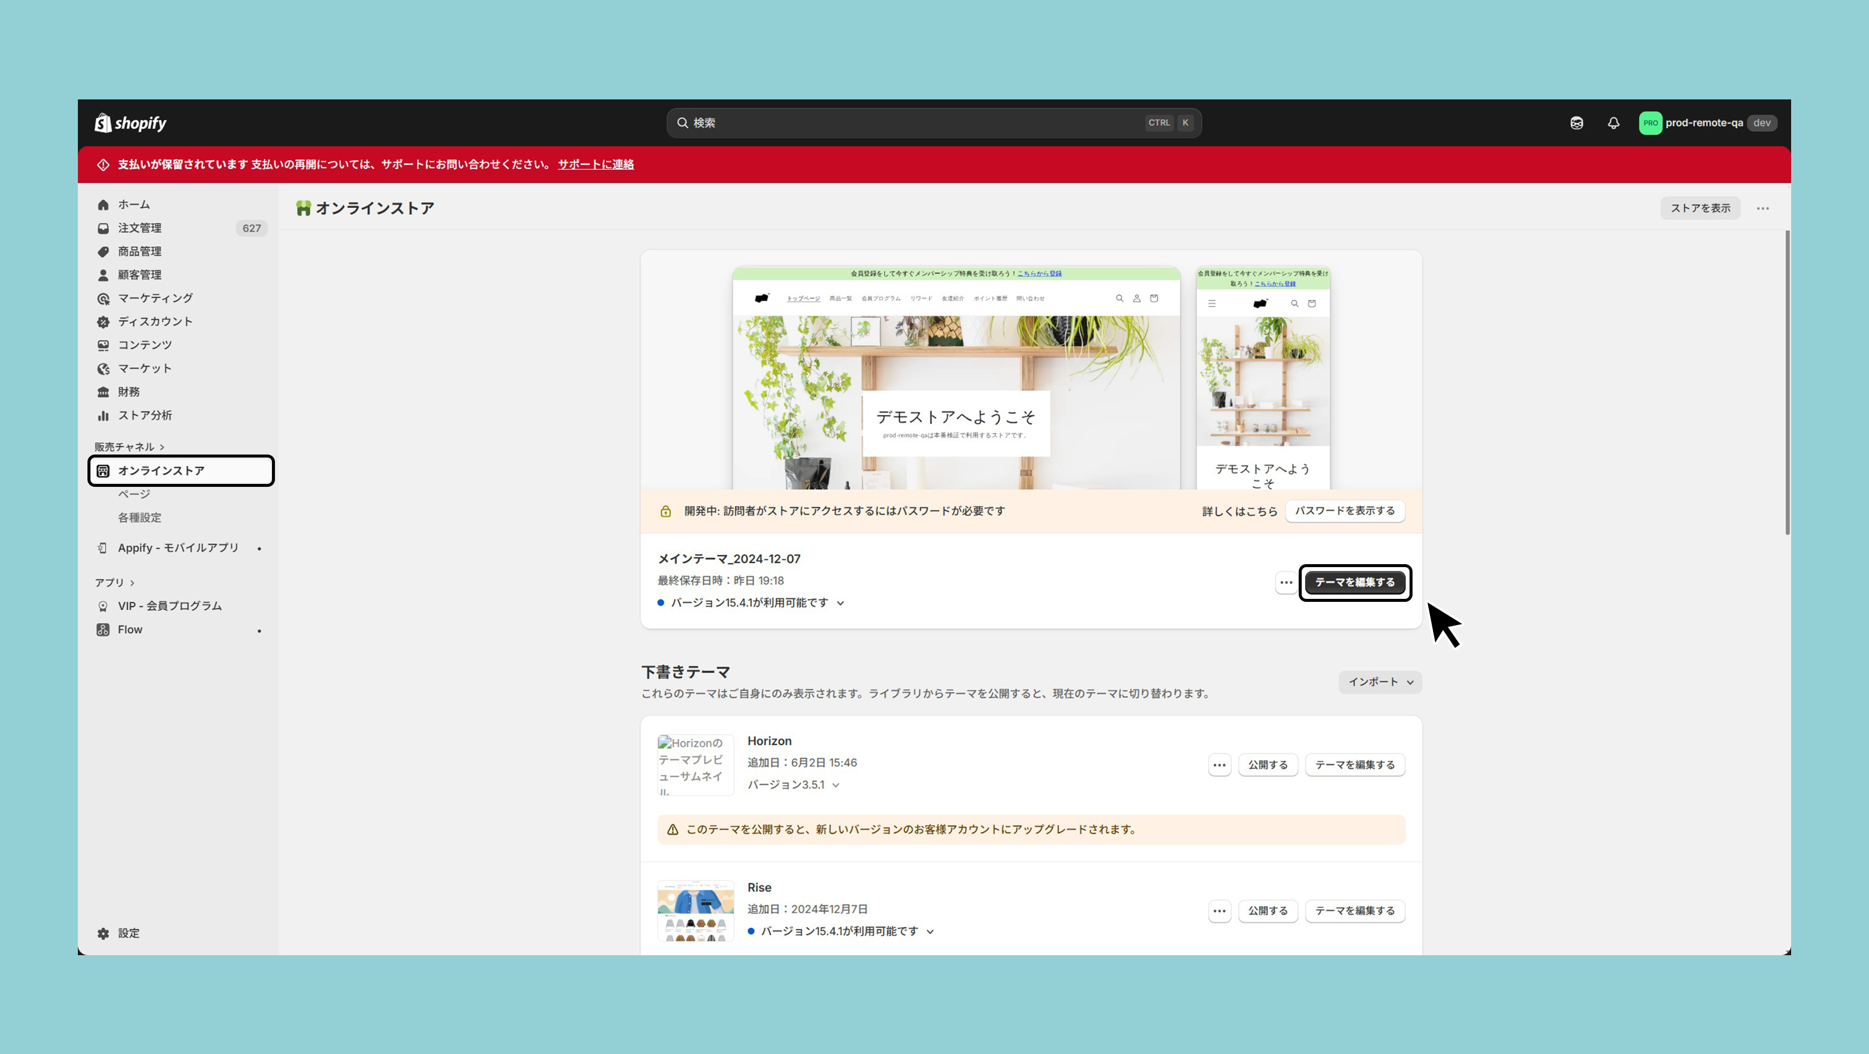Open the notifications bell icon
The height and width of the screenshot is (1054, 1869).
click(1613, 123)
